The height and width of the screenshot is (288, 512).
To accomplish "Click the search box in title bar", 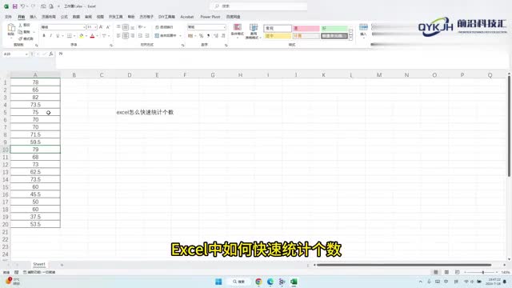I will [259, 6].
